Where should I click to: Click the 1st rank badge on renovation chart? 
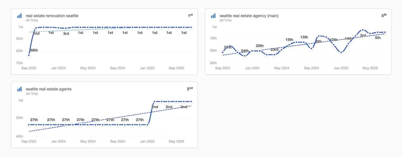click(x=190, y=16)
